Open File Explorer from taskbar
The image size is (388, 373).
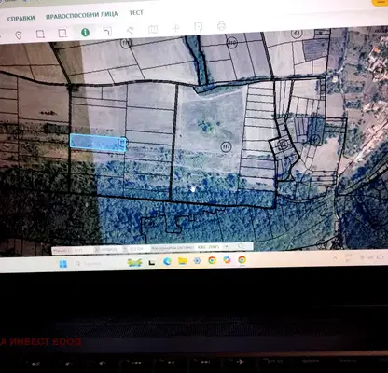(182, 261)
